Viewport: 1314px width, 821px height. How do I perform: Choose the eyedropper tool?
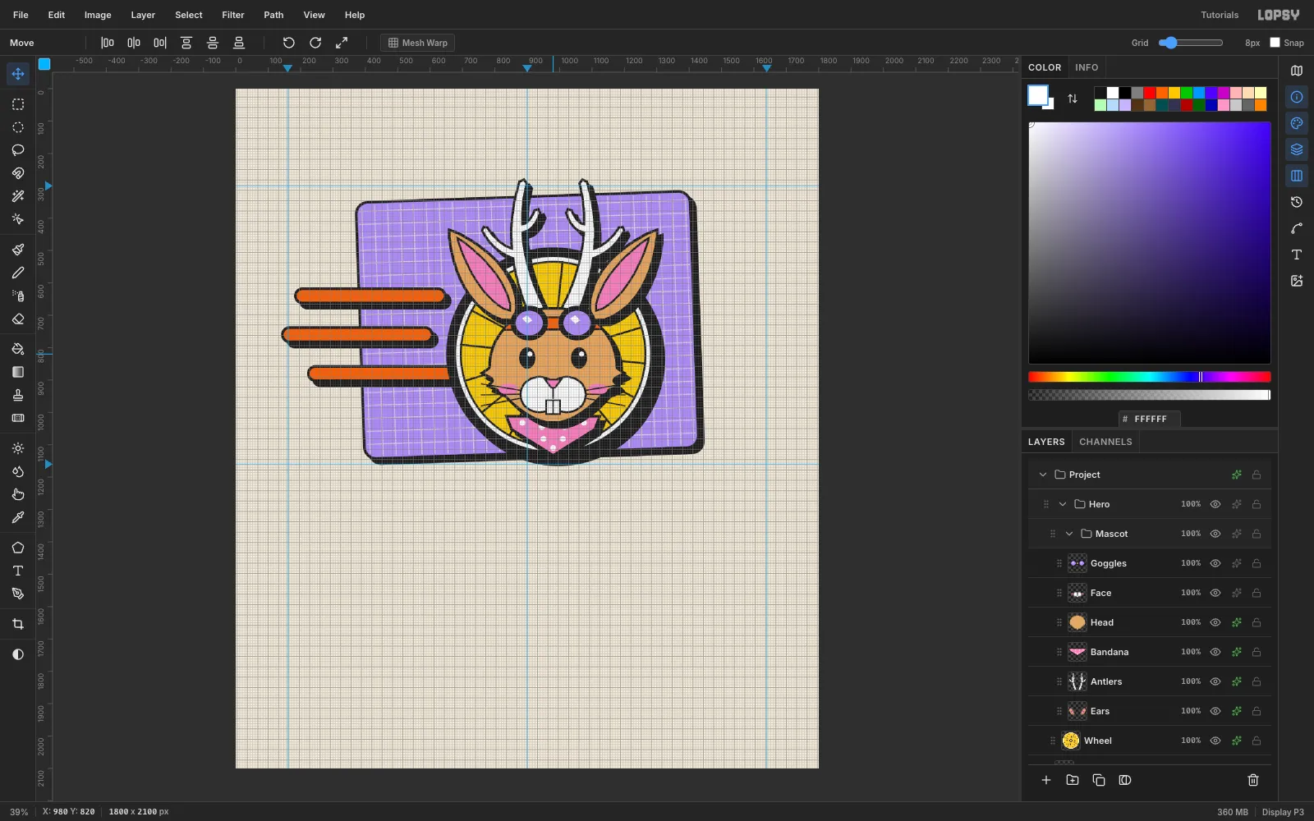point(18,517)
